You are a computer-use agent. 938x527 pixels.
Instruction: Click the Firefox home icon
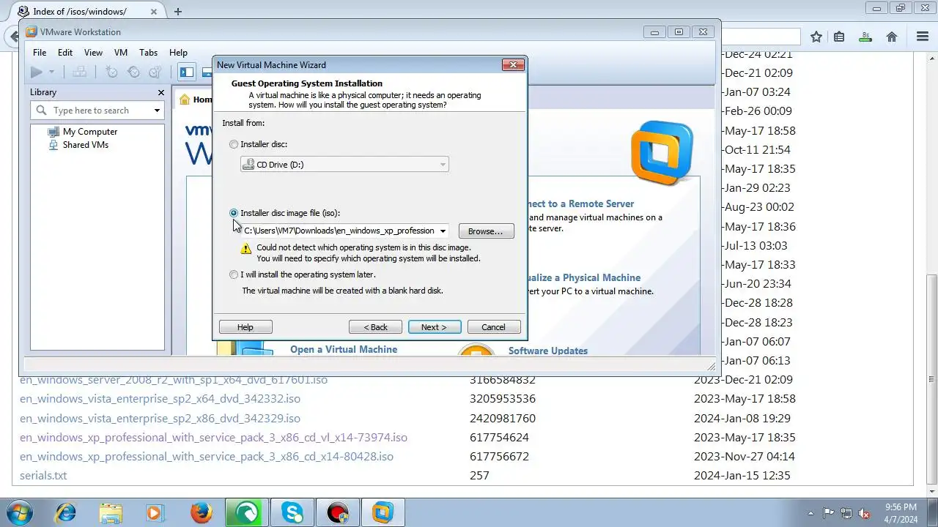click(x=892, y=37)
